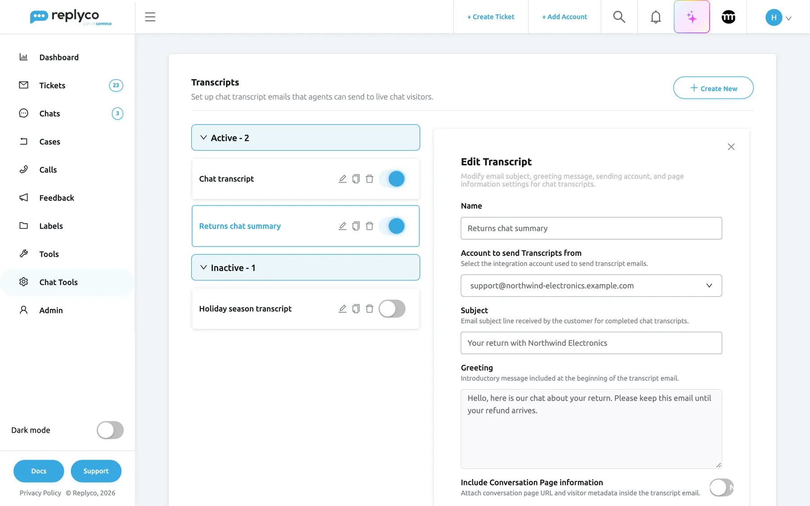
Task: Collapse the Active - 2 section
Action: [306, 138]
